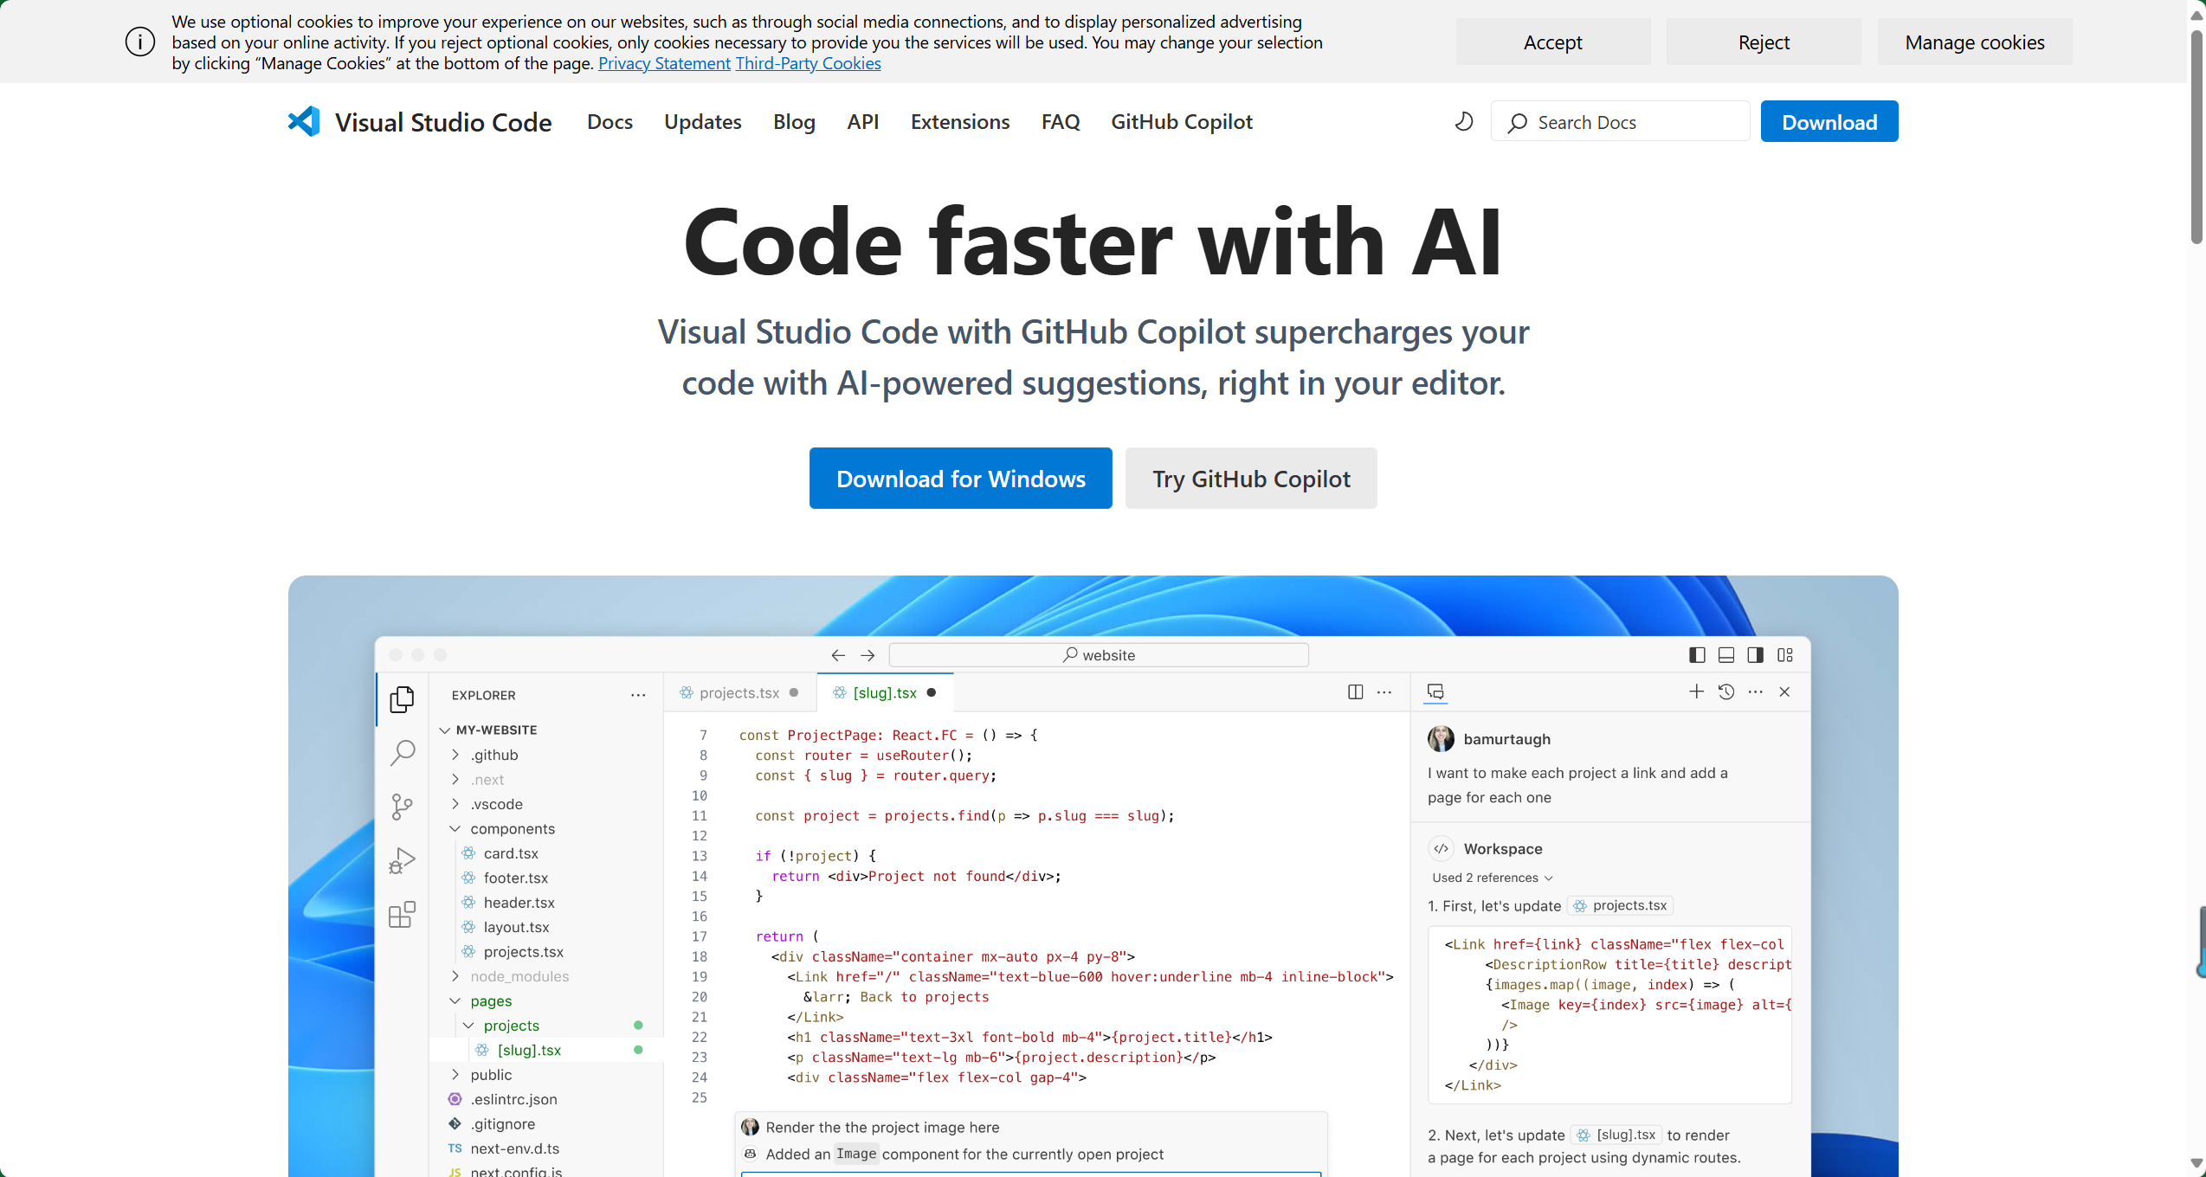Click chat history clock icon
The width and height of the screenshot is (2206, 1177).
tap(1725, 691)
